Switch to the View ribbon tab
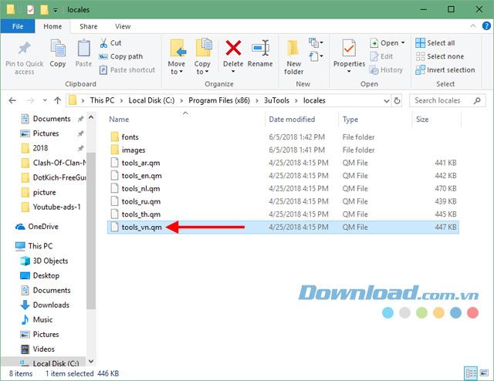 (x=121, y=26)
